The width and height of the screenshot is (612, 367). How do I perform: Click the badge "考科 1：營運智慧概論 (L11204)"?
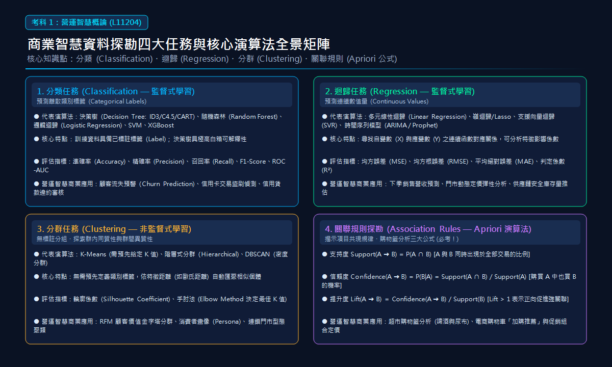click(x=87, y=22)
